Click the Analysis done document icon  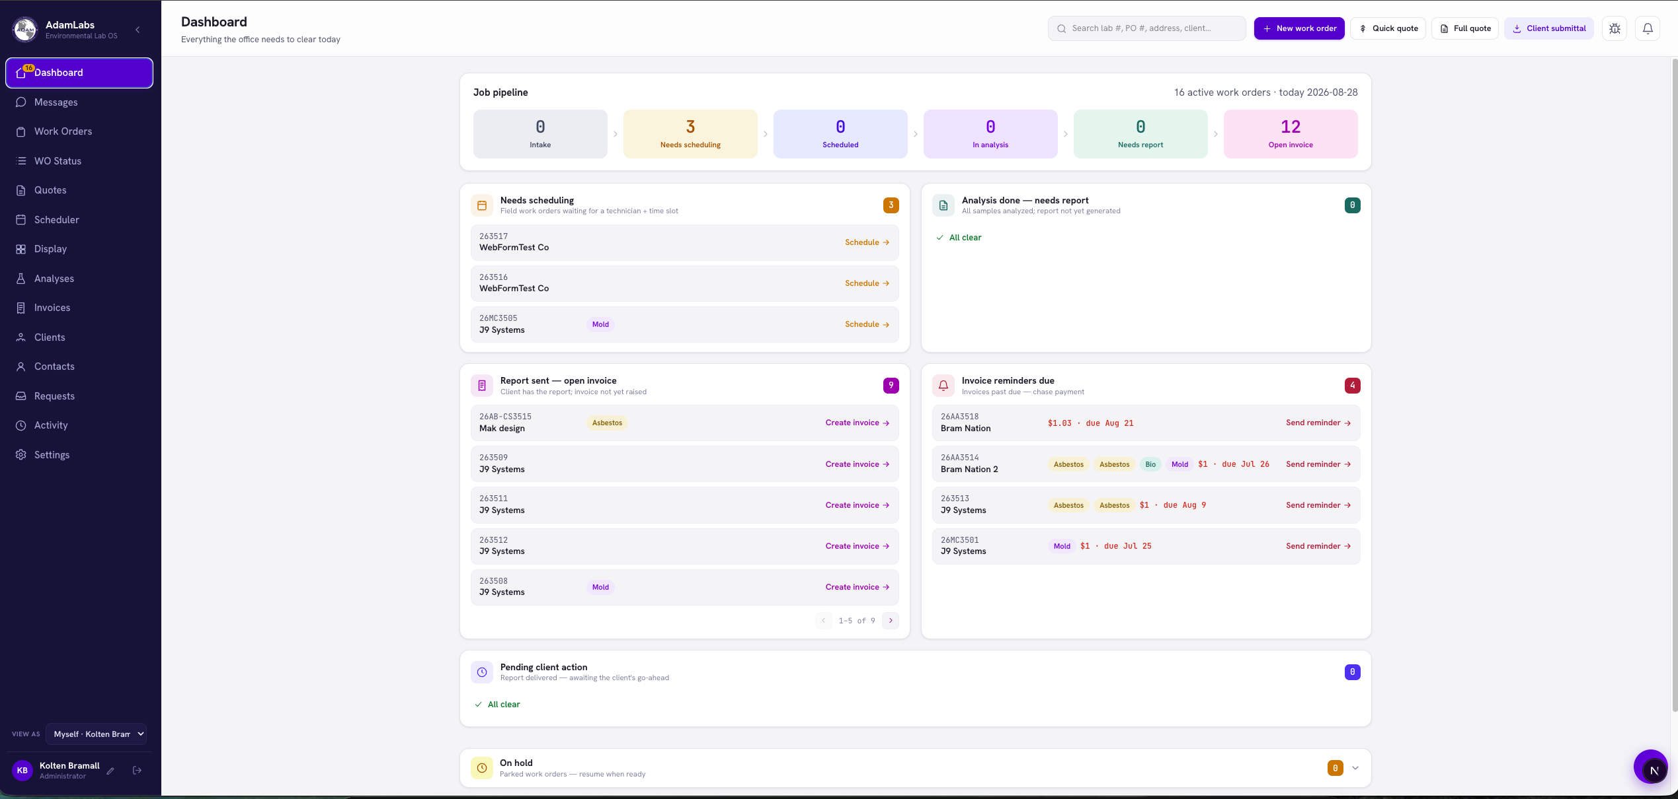pos(943,205)
